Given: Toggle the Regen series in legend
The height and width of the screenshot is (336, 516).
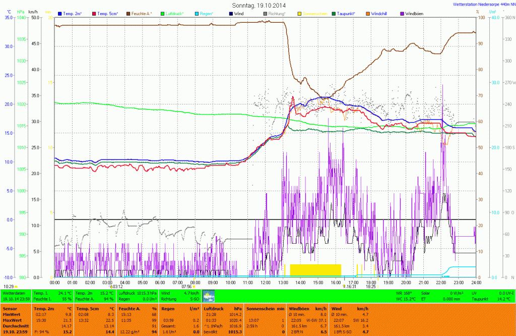Looking at the screenshot, I should pyautogui.click(x=207, y=13).
